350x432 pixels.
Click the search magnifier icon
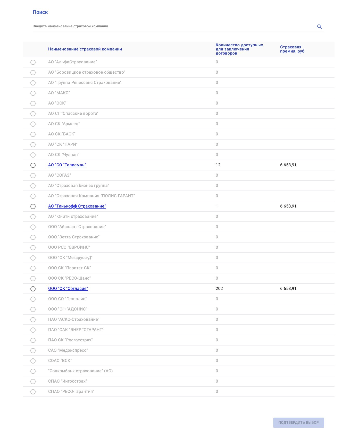click(319, 27)
